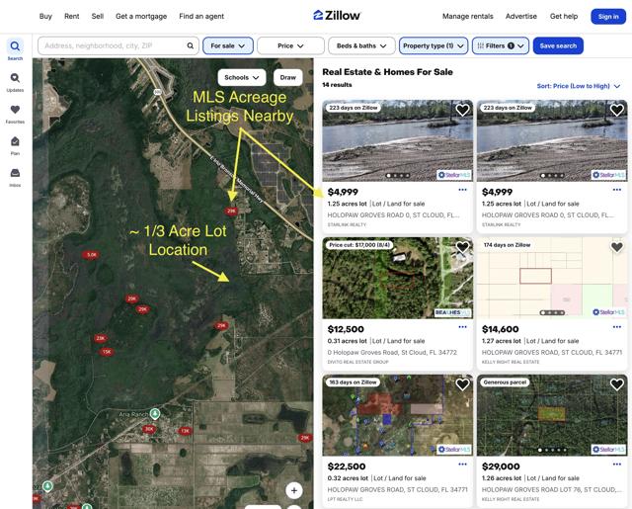Open the Property type (1) dropdown
Screen dimensions: 632x509
[434, 46]
